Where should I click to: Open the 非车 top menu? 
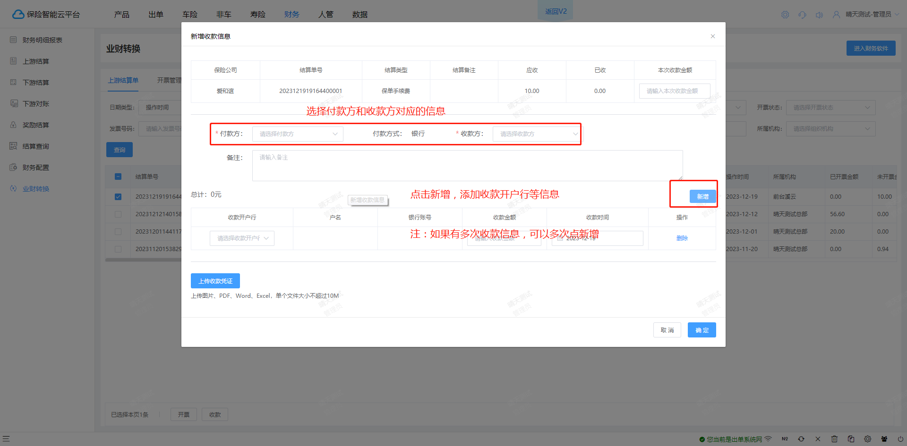[224, 15]
